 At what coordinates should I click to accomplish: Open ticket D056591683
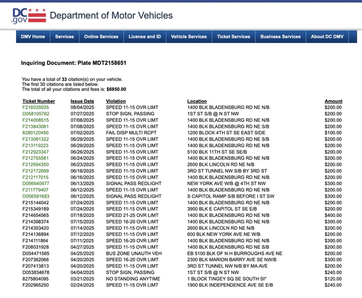[36, 196]
